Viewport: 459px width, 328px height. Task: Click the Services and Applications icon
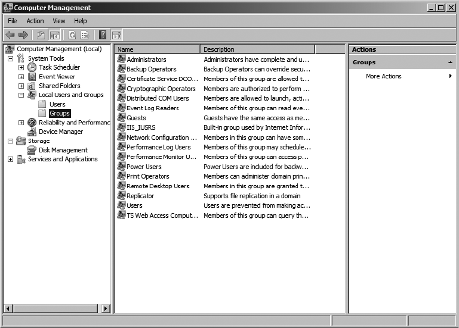(x=21, y=159)
